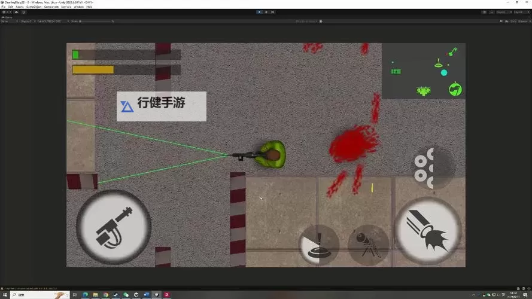
Task: Click the minimap panel
Action: [x=424, y=71]
